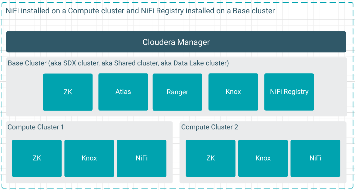Select the NiFi Registry box
The height and width of the screenshot is (190, 355).
tap(289, 92)
